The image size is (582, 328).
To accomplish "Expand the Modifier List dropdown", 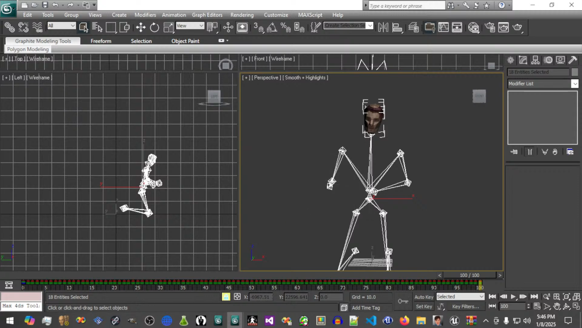I will point(574,84).
